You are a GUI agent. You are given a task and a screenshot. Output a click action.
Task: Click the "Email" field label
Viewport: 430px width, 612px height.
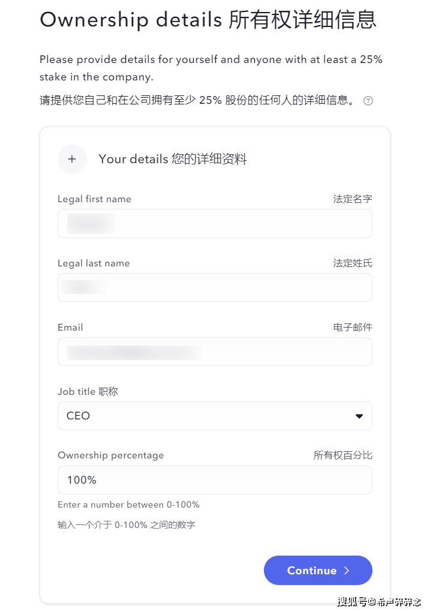(70, 328)
